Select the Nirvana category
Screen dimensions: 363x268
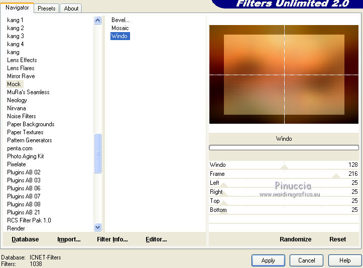pyautogui.click(x=17, y=108)
